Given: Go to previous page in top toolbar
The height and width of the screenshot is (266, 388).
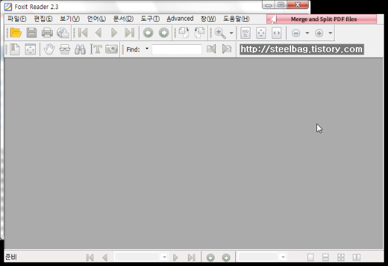Looking at the screenshot, I should [x=98, y=33].
